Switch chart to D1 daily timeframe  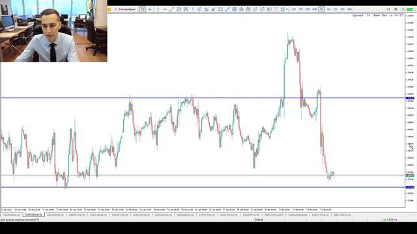click(x=336, y=9)
